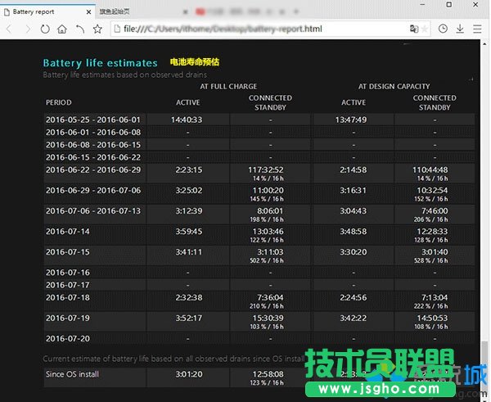This screenshot has width=491, height=402.
Task: Click the translate icon in address bar
Action: point(414,29)
